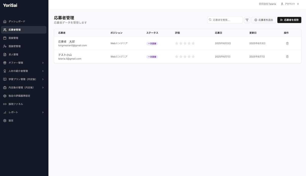Click 更新日 2025年6月1日 cell

tap(257, 57)
